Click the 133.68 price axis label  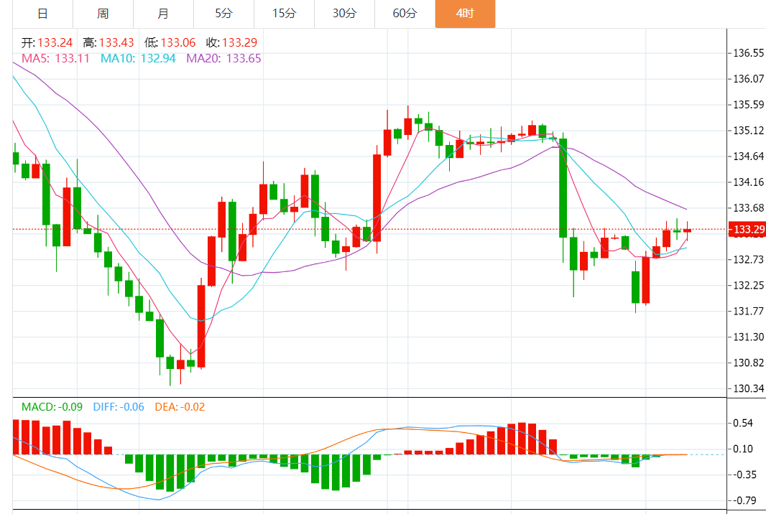point(749,208)
